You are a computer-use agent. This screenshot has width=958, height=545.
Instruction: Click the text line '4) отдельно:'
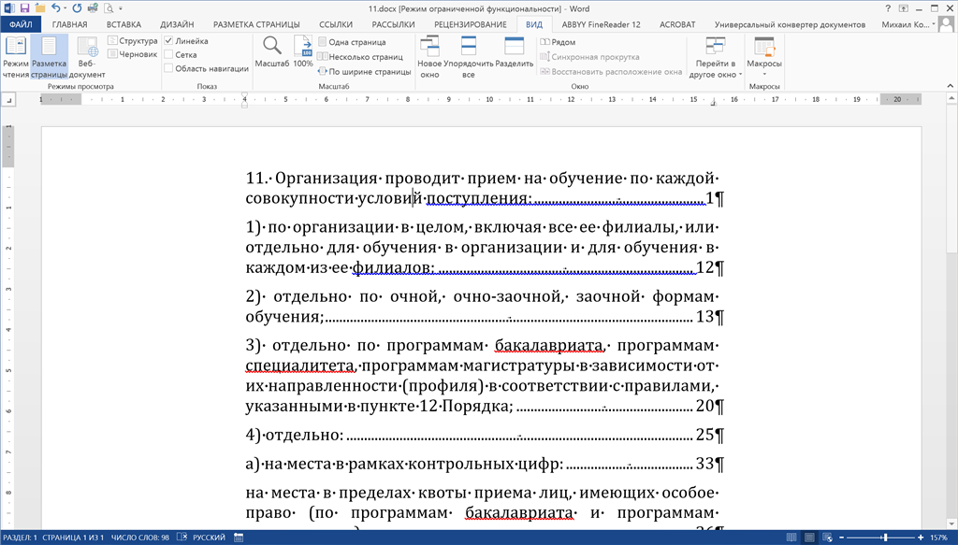click(x=295, y=435)
